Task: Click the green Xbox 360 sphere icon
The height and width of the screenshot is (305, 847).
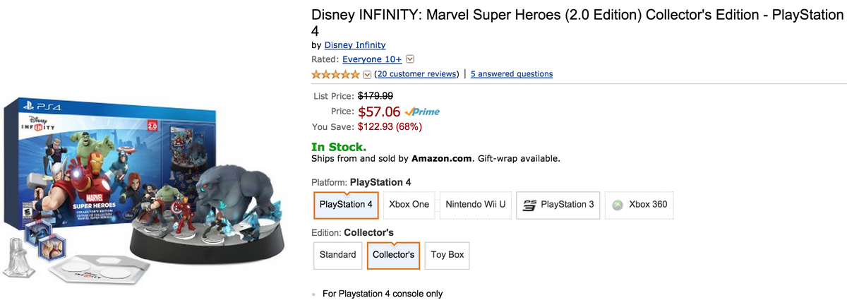Action: click(617, 205)
